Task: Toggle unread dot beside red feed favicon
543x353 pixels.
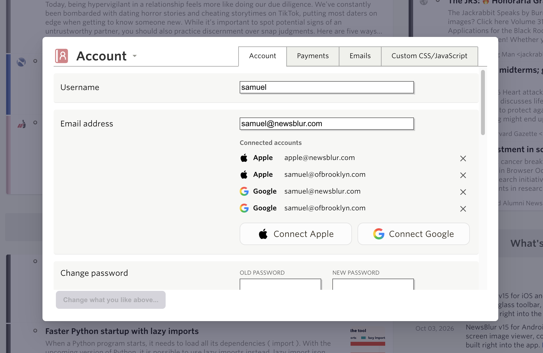Action: pyautogui.click(x=35, y=123)
